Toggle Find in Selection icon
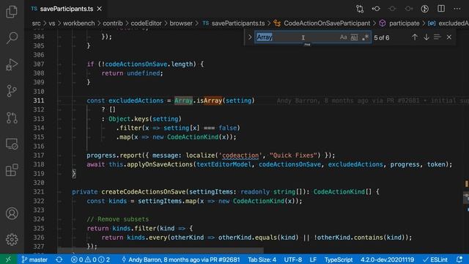469x264 pixels. coord(437,37)
